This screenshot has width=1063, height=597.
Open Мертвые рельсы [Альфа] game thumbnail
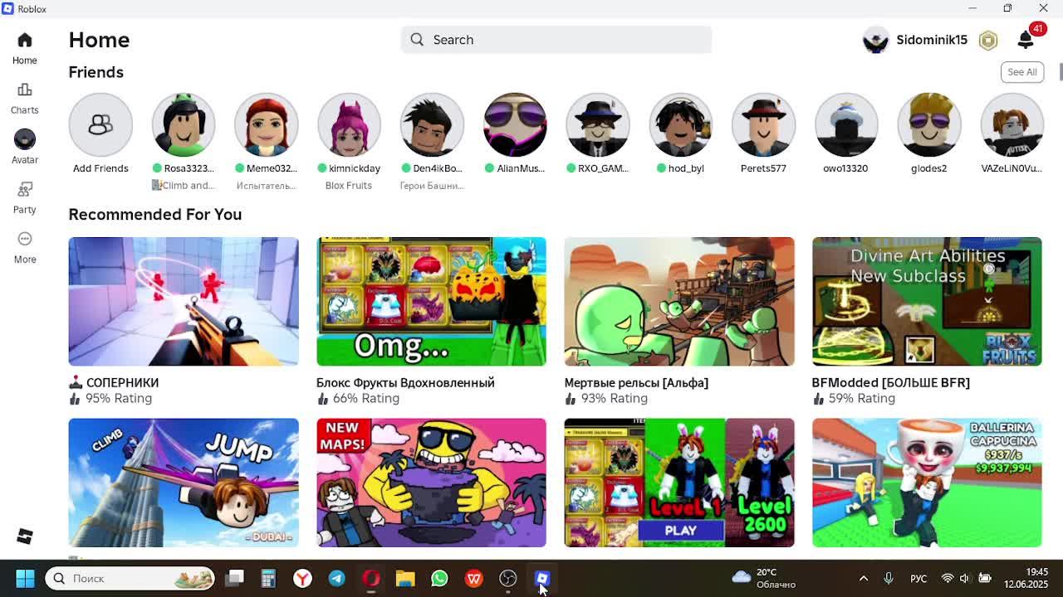679,301
